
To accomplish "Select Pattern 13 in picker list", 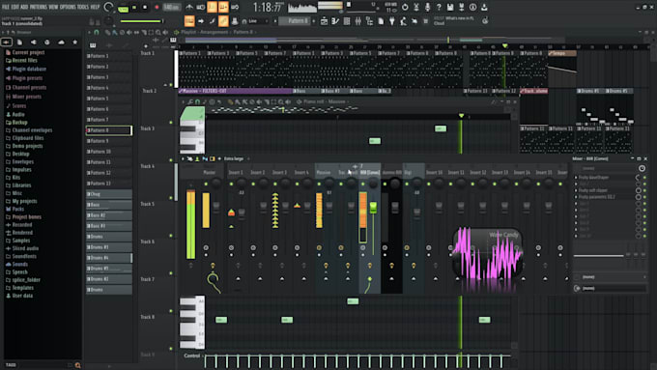I will tap(109, 184).
